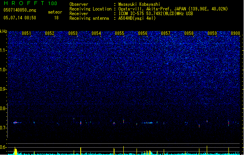
Task: Click the 0.9 kHz axis label
Action: pyautogui.click(x=3, y=89)
